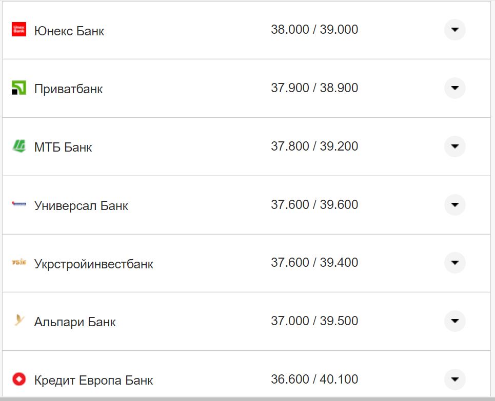The height and width of the screenshot is (401, 495).
Task: Expand the Универсал Банк rate details
Action: point(454,205)
